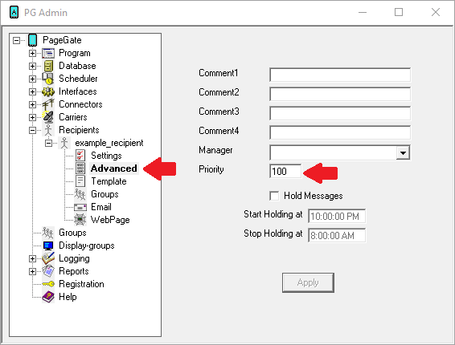Select the Advanced tree item
Image resolution: width=455 pixels, height=345 pixels.
click(114, 168)
